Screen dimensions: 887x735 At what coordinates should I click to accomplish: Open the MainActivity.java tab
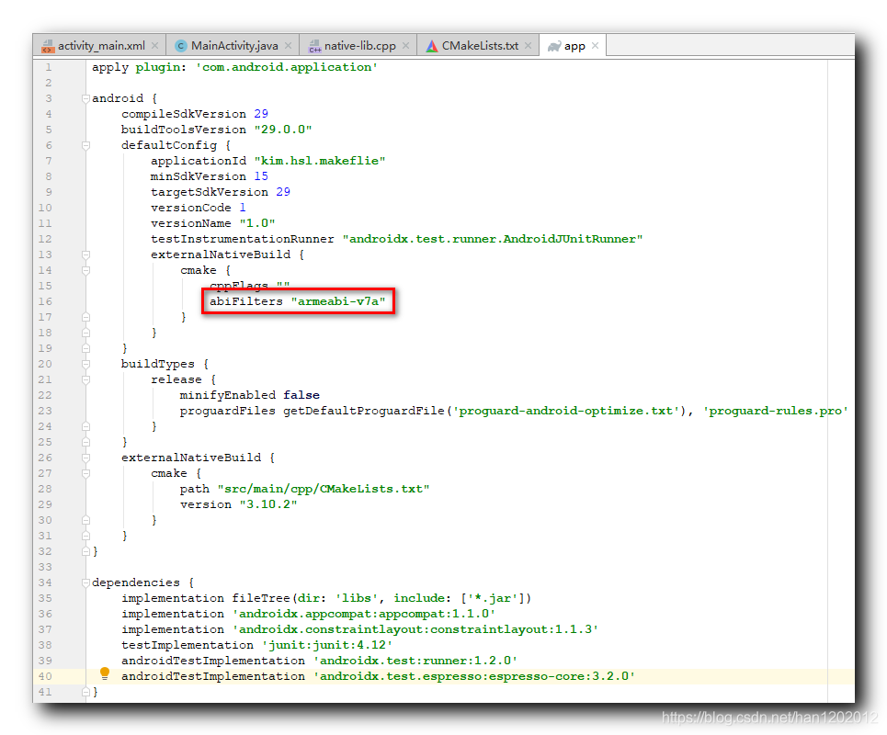(234, 46)
